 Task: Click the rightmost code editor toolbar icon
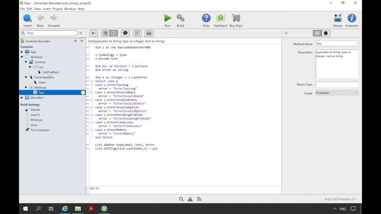pos(149,33)
